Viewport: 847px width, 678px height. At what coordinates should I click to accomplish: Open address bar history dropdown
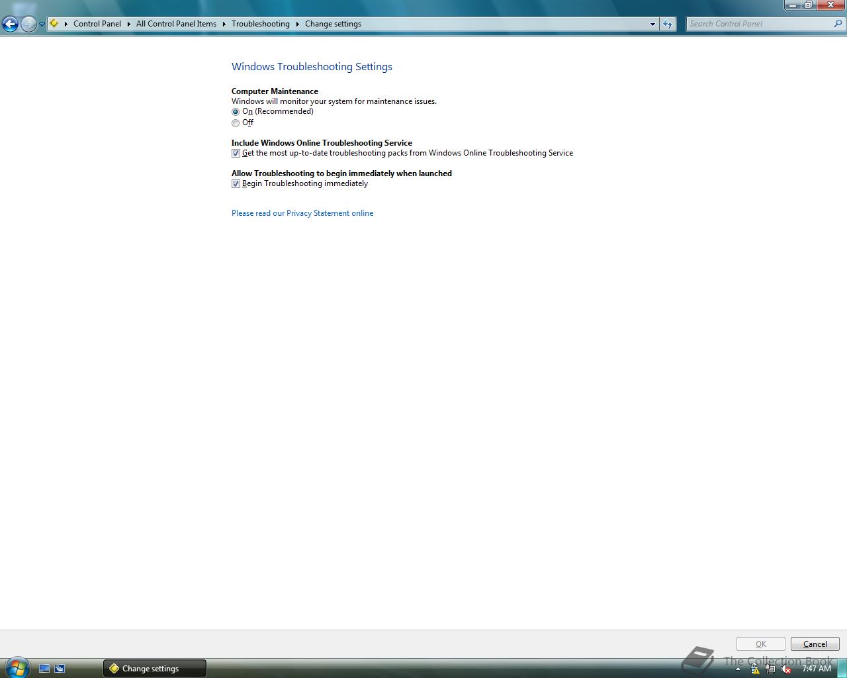tap(652, 24)
